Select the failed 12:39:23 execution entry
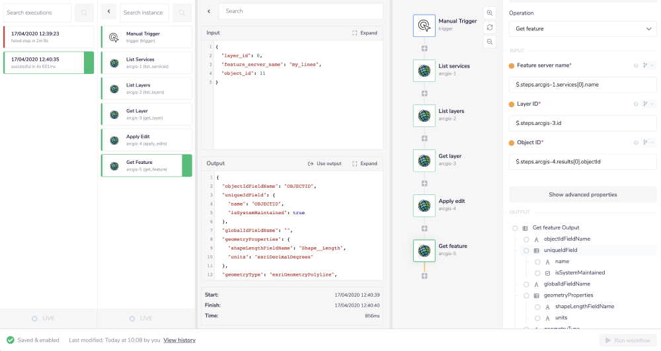Viewport: 661px width, 351px height. coord(49,36)
